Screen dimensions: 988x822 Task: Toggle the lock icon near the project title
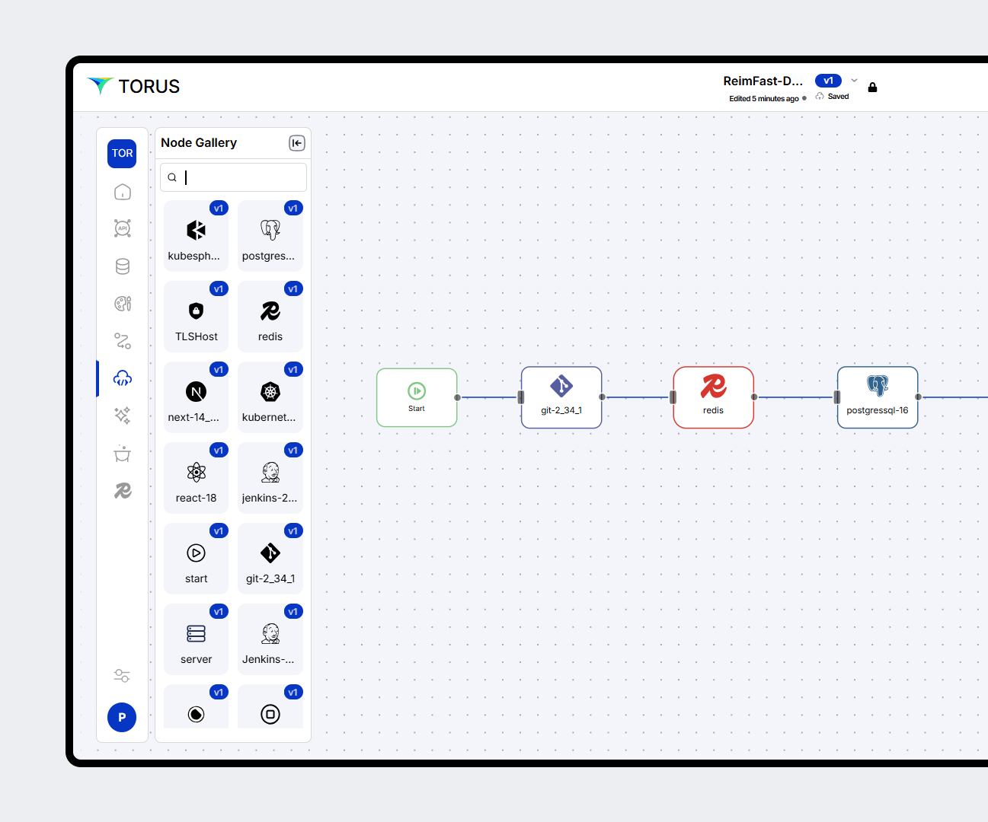pyautogui.click(x=872, y=87)
